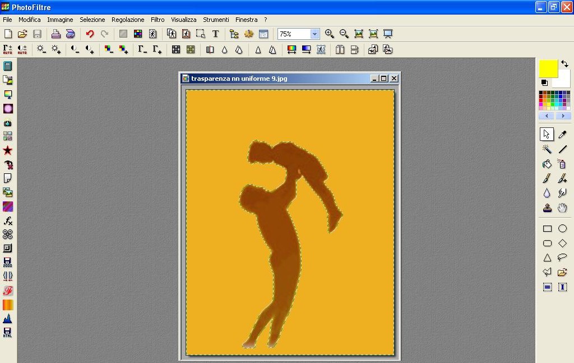This screenshot has height=363, width=574.
Task: Open the 75% zoom level dropdown
Action: [x=314, y=34]
